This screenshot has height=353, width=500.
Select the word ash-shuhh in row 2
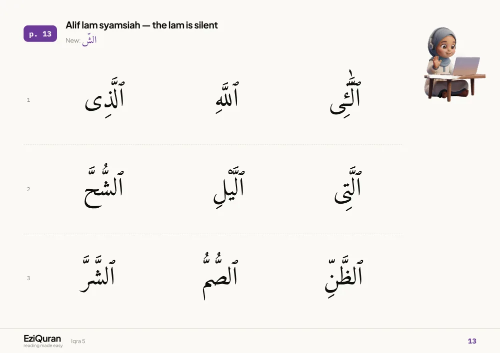point(104,186)
